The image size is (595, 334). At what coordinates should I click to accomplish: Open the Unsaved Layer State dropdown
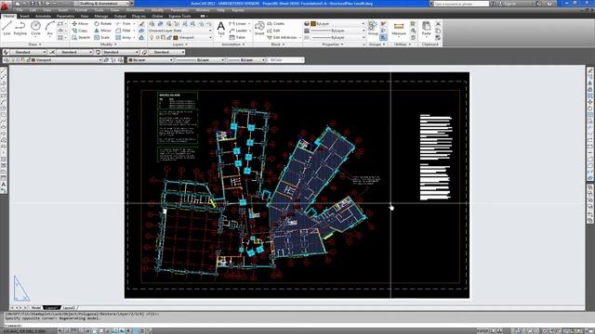point(180,31)
